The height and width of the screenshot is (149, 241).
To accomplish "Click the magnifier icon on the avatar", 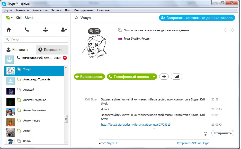I will point(91,31).
